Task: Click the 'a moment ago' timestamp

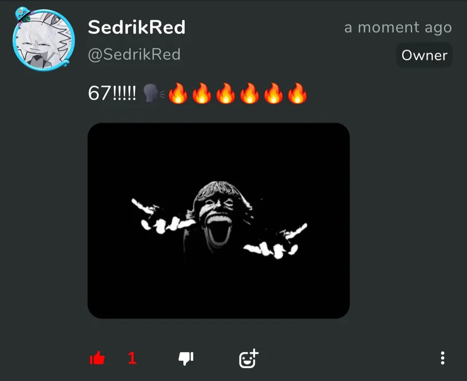Action: [398, 28]
